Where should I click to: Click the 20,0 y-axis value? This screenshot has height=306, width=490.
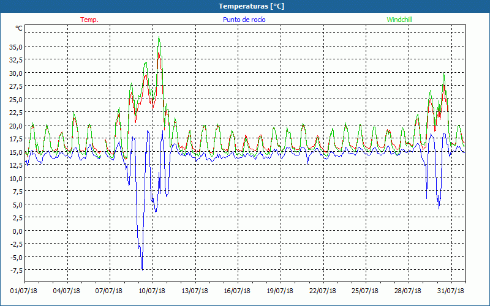(x=16, y=126)
